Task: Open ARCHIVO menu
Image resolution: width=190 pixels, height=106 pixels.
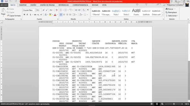Action: (x=4, y=5)
